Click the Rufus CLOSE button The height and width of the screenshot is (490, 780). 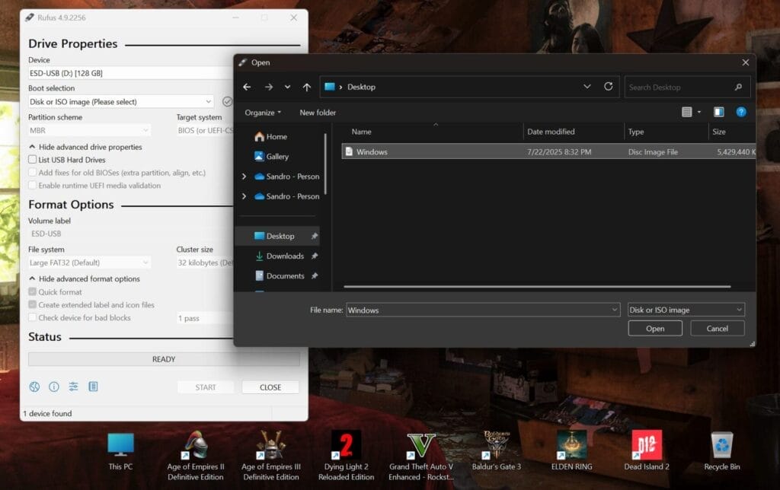point(270,387)
